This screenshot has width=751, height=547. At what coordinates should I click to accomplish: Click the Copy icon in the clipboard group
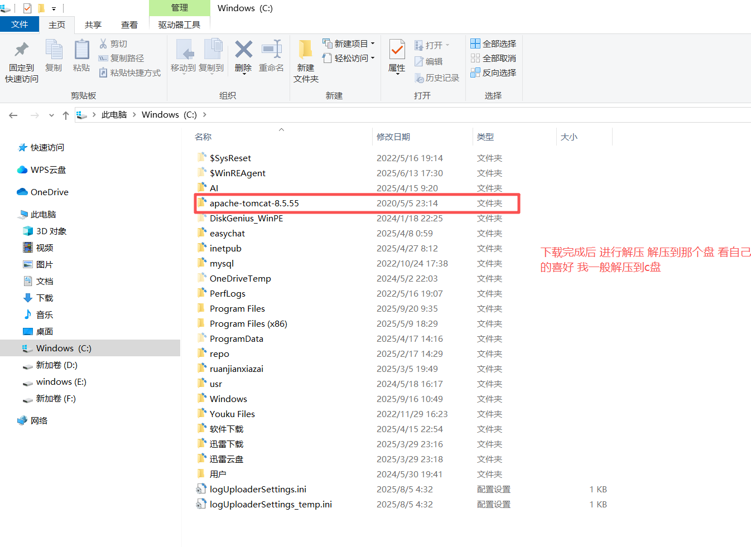pos(54,50)
